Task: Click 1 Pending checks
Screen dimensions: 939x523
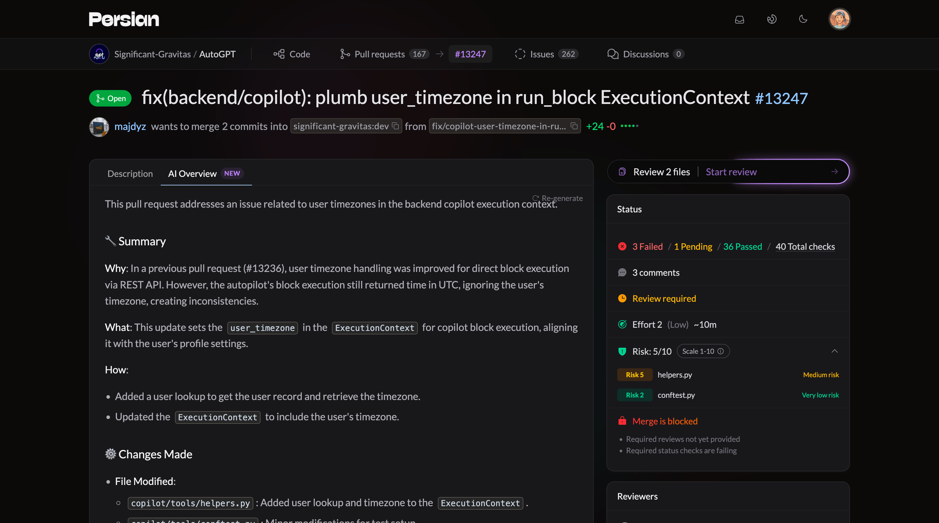Action: [693, 246]
